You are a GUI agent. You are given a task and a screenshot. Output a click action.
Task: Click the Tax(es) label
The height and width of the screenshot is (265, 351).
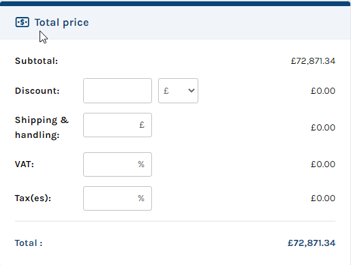(x=33, y=198)
